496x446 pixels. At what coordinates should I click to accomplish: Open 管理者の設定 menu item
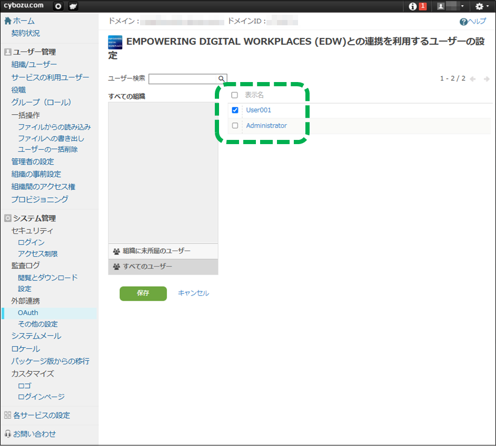coord(33,161)
